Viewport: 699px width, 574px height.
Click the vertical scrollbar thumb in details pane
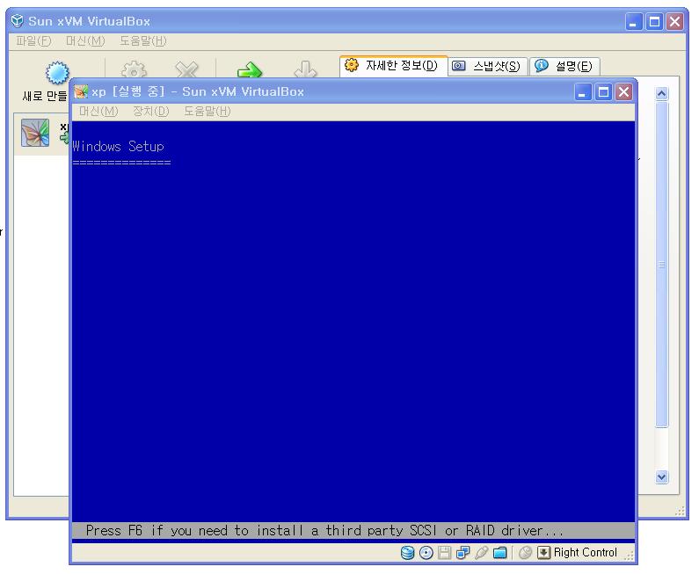click(x=661, y=265)
